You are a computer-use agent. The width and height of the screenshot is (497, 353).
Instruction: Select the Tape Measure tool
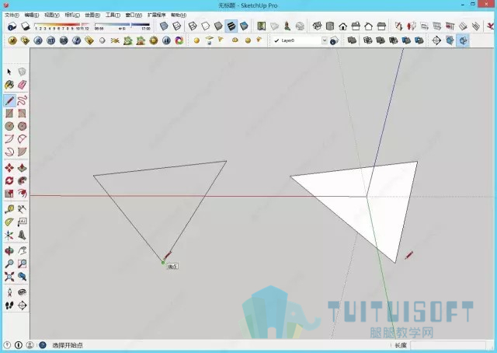pos(9,209)
